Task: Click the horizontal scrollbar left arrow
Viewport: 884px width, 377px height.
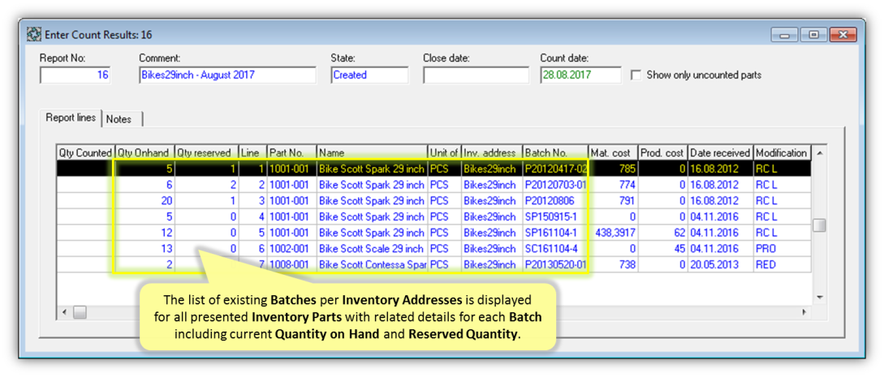Action: tap(64, 311)
